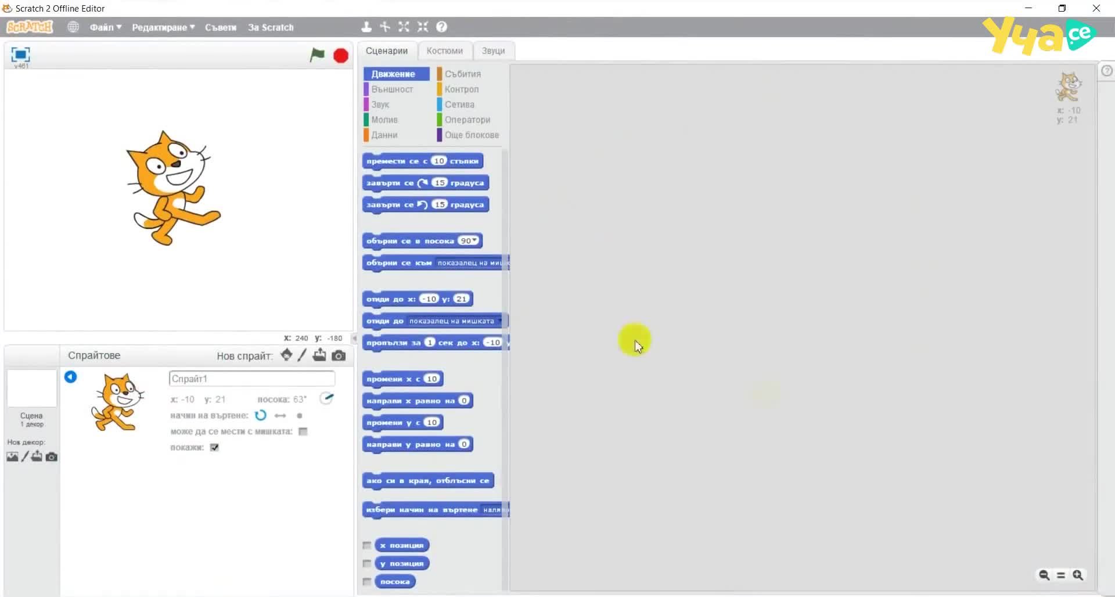The width and height of the screenshot is (1115, 597).
Task: Click the direction dial for sprite
Action: coord(327,398)
